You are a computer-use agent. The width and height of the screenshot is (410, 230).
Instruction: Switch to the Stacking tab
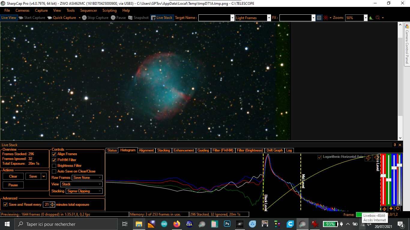[x=164, y=150]
